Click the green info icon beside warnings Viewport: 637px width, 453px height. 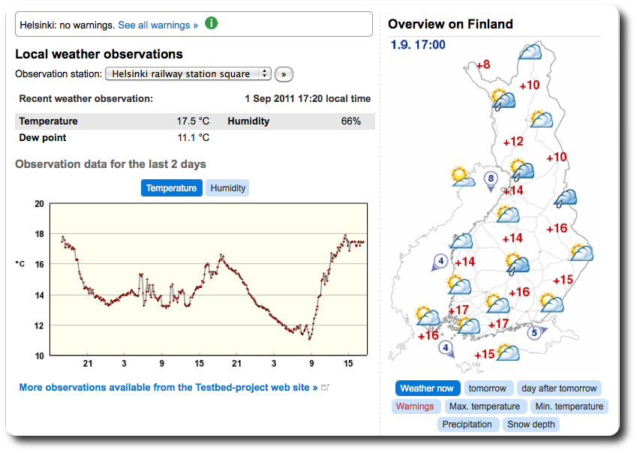(212, 24)
